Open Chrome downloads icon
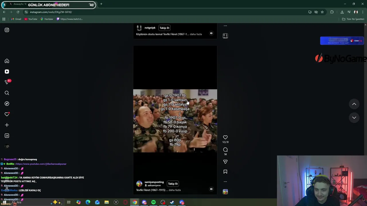 coord(342,12)
